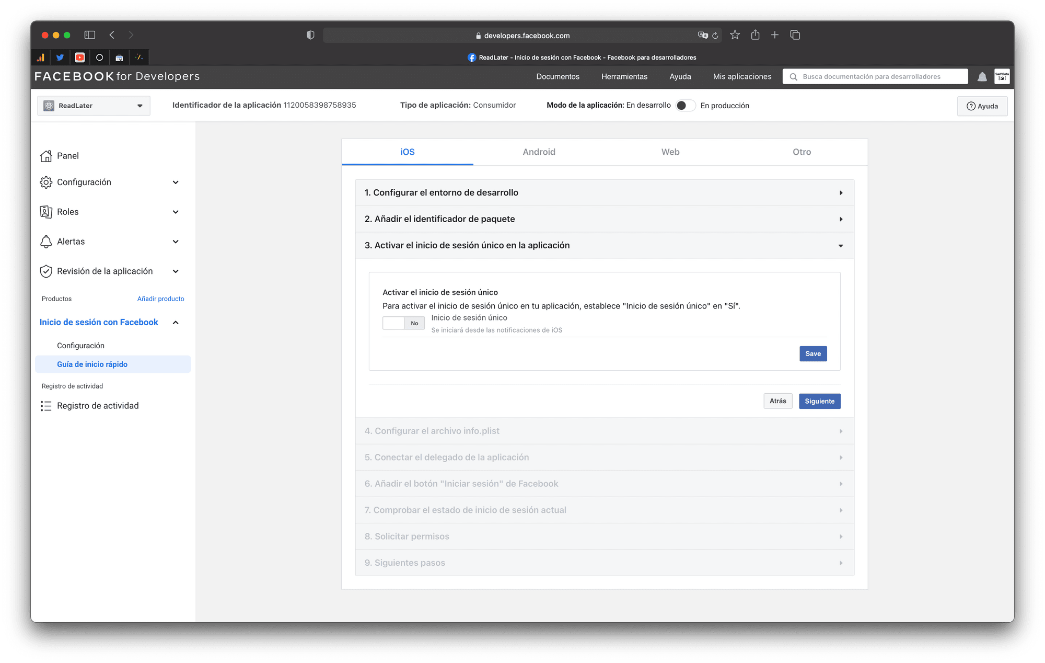Viewport: 1045px width, 663px height.
Task: Collapse Inicio de sesión con Facebook chevron
Action: pos(176,323)
